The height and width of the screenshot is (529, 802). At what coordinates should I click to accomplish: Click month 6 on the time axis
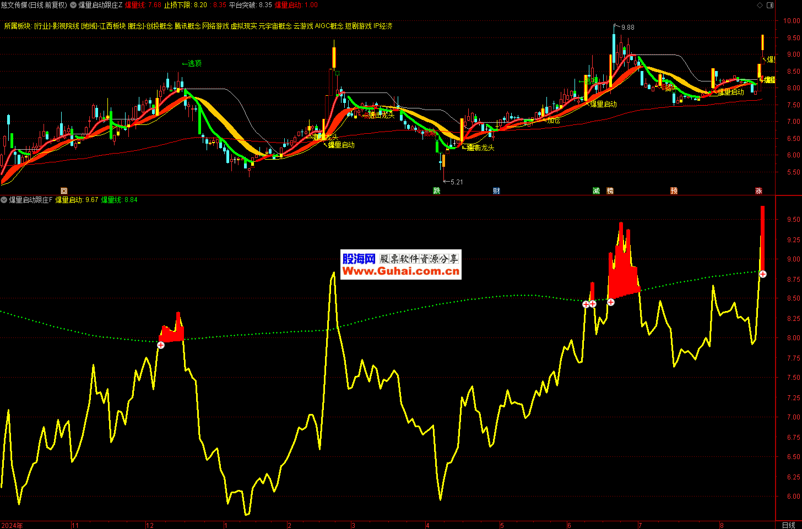570,526
